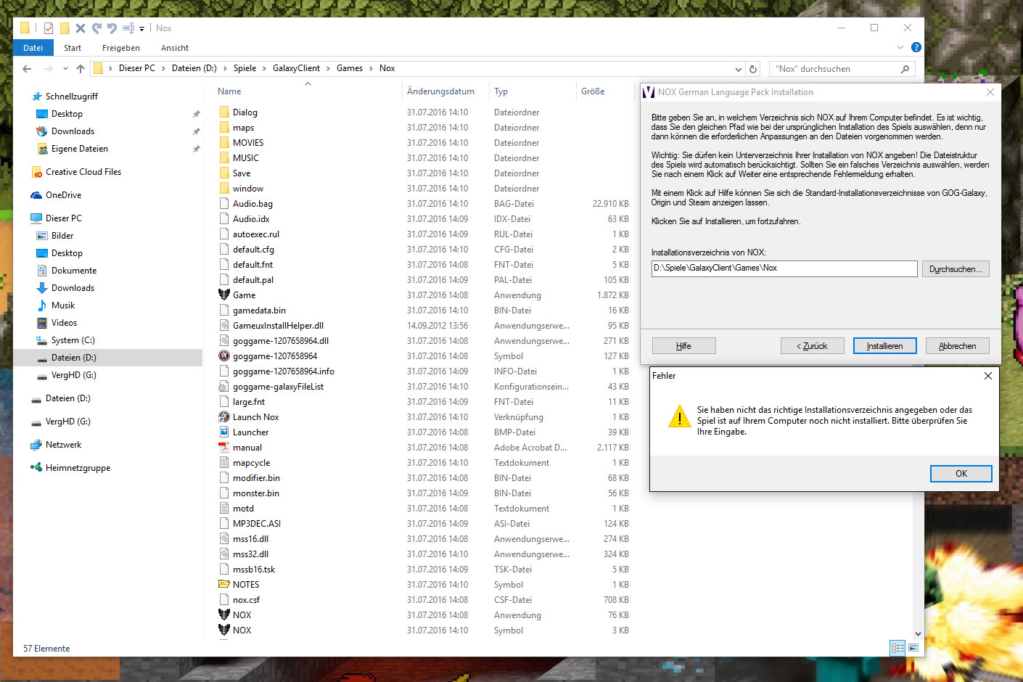Click the Properties icon in quick access toolbar
This screenshot has height=682, width=1023.
pyautogui.click(x=49, y=28)
